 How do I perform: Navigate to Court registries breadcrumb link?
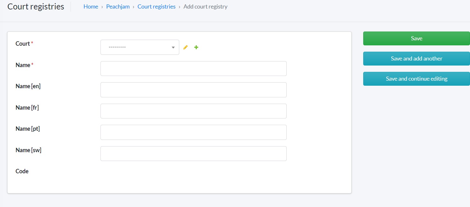pos(156,7)
